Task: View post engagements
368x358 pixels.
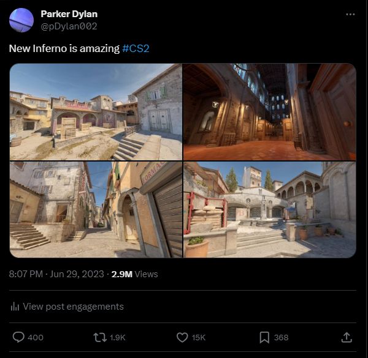Action: tap(73, 307)
